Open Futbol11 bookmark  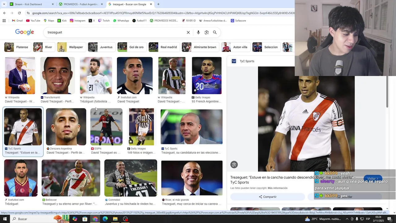(x=139, y=21)
